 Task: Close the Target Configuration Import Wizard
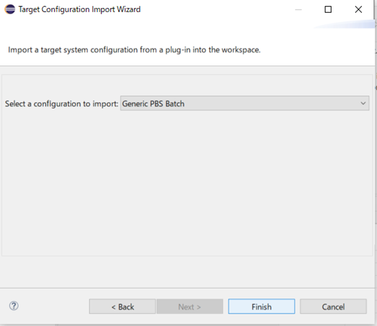358,9
